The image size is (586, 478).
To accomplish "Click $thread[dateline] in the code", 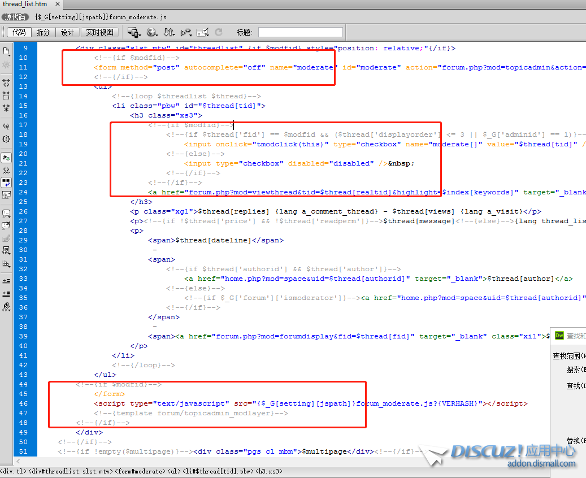I will coord(214,240).
